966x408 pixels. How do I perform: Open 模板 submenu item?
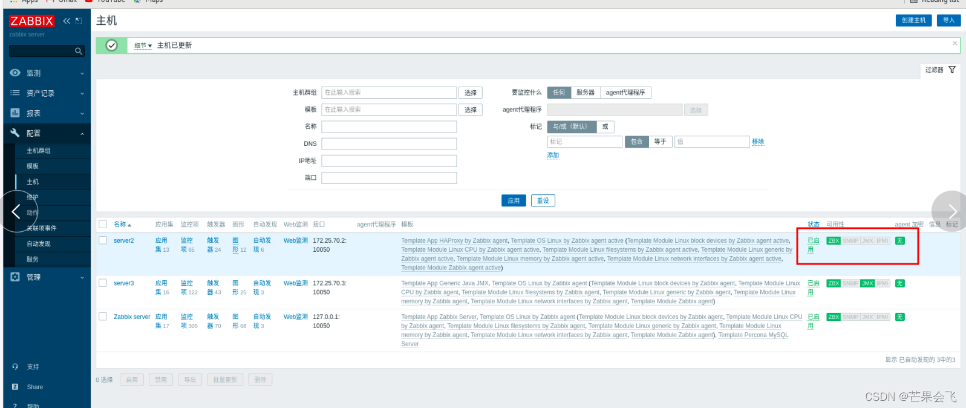pos(33,166)
